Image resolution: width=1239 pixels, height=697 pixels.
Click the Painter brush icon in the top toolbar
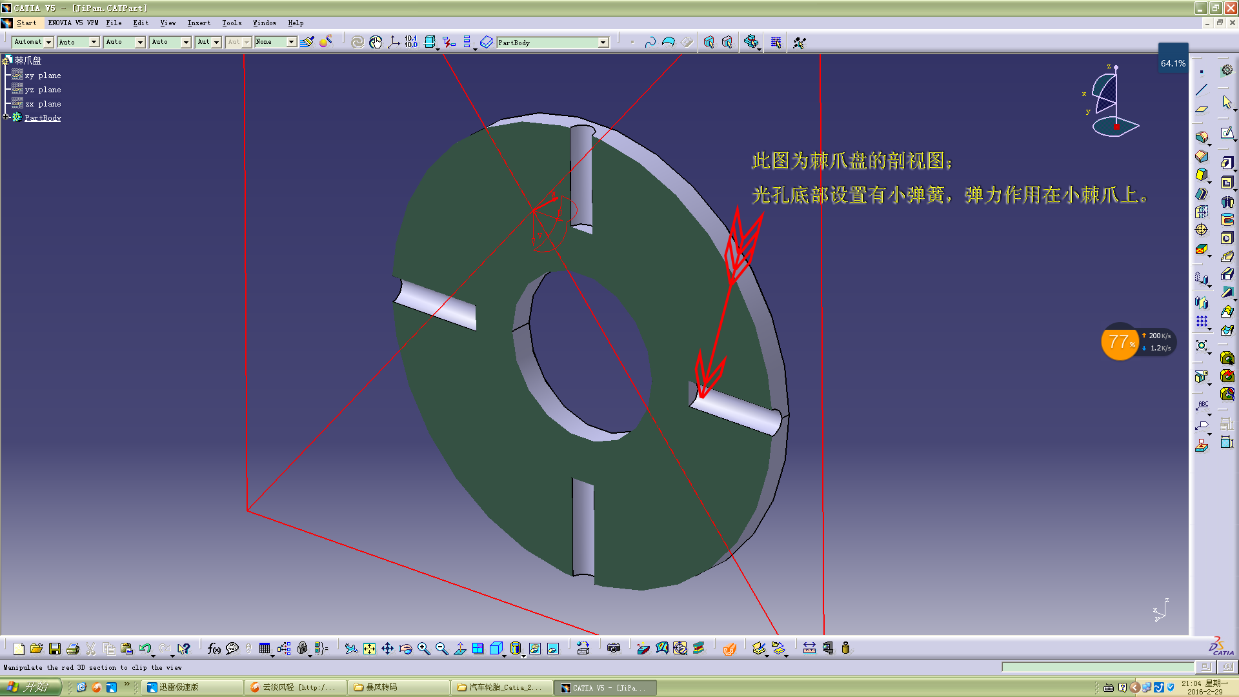point(307,42)
